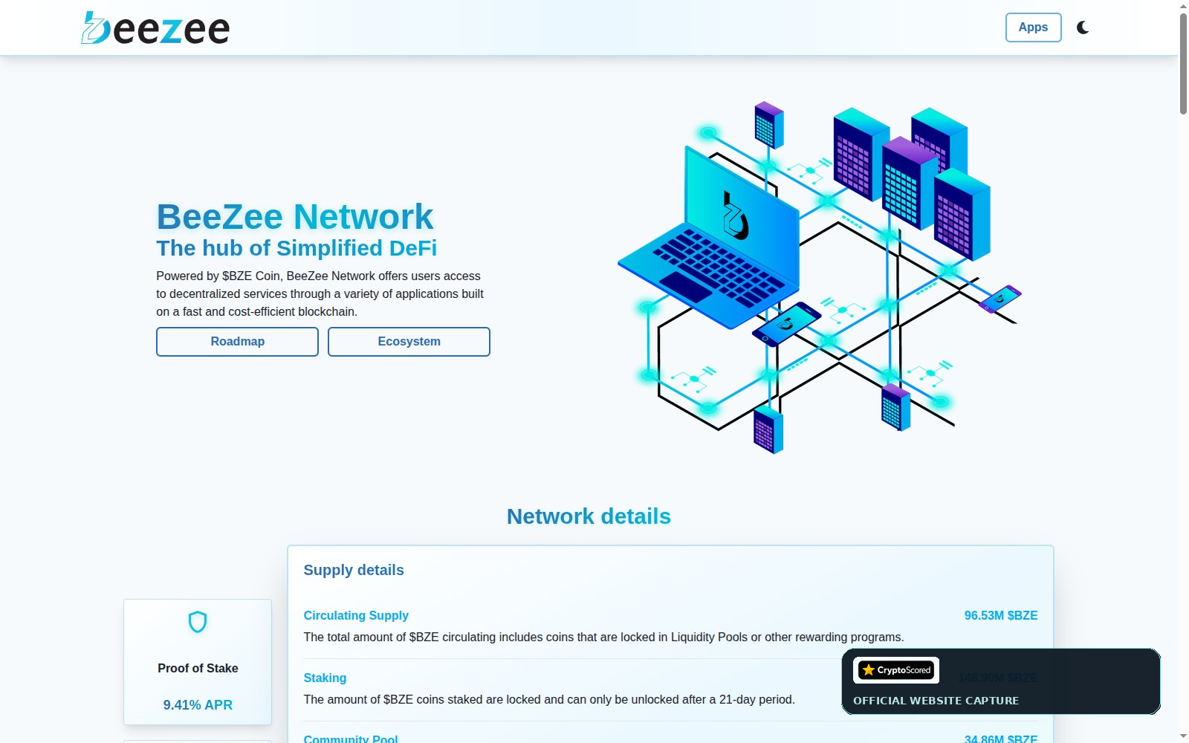The image size is (1189, 743).
Task: Open the Apps menu
Action: tap(1033, 27)
